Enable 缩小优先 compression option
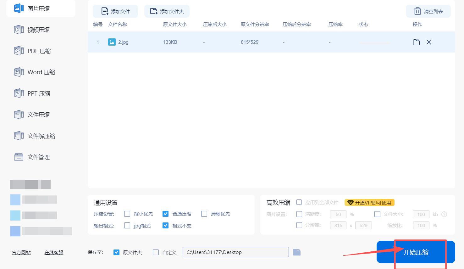464x269 pixels. (x=127, y=214)
